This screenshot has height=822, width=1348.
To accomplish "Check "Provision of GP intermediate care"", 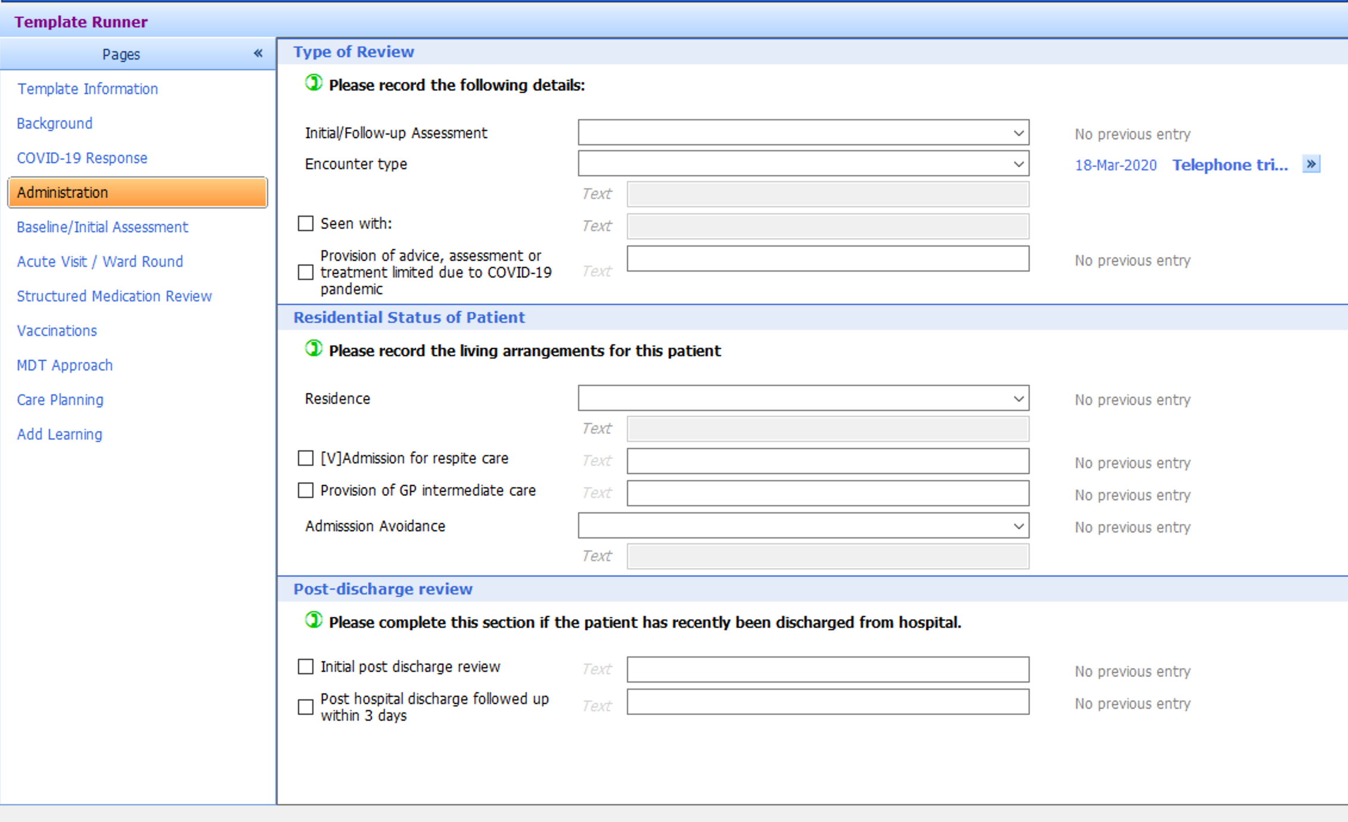I will [305, 490].
